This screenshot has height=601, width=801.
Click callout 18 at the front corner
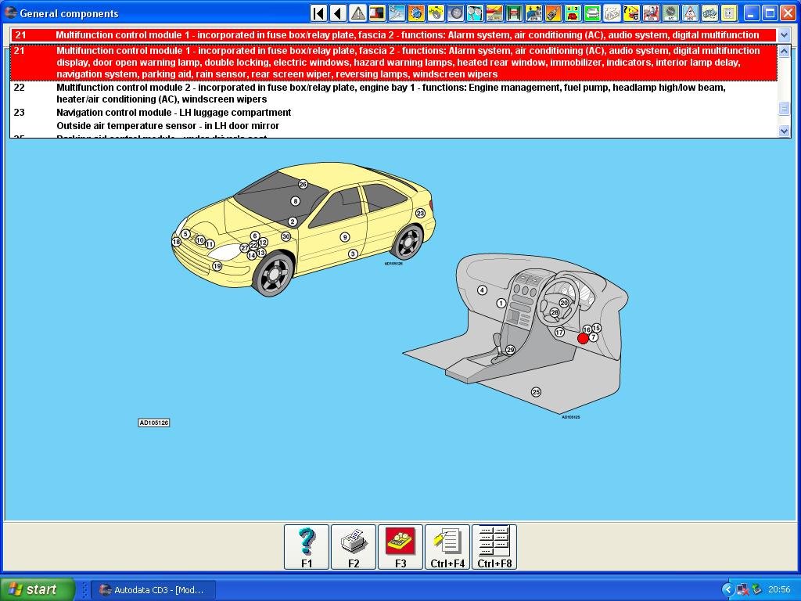point(176,242)
